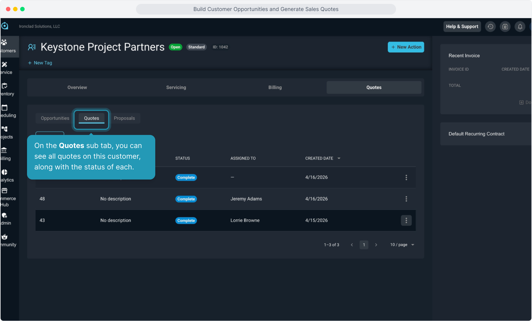Open the Analytics pie chart icon
532x321 pixels.
[5, 172]
